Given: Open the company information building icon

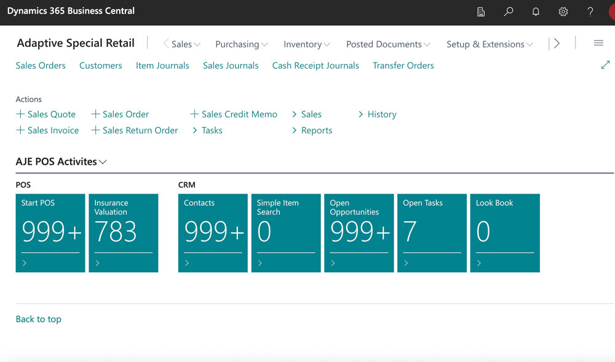Looking at the screenshot, I should tap(482, 12).
